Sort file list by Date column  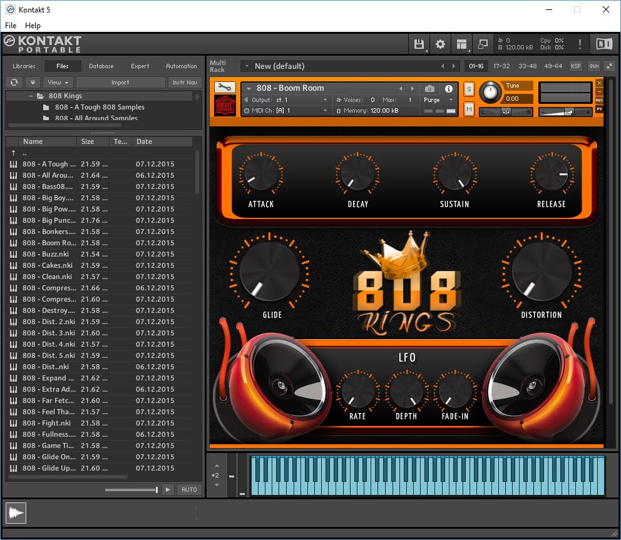click(x=162, y=141)
